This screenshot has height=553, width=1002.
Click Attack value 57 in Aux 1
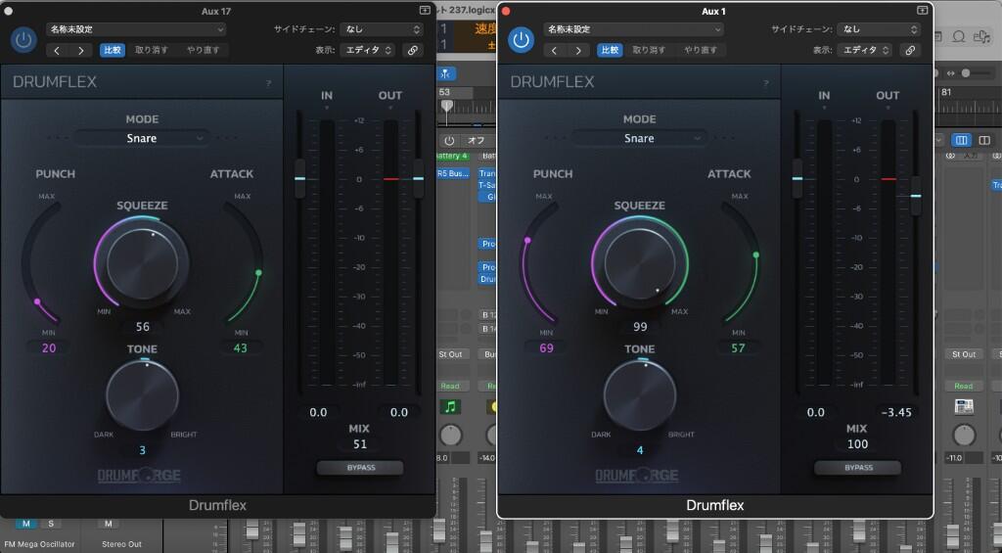pos(738,347)
